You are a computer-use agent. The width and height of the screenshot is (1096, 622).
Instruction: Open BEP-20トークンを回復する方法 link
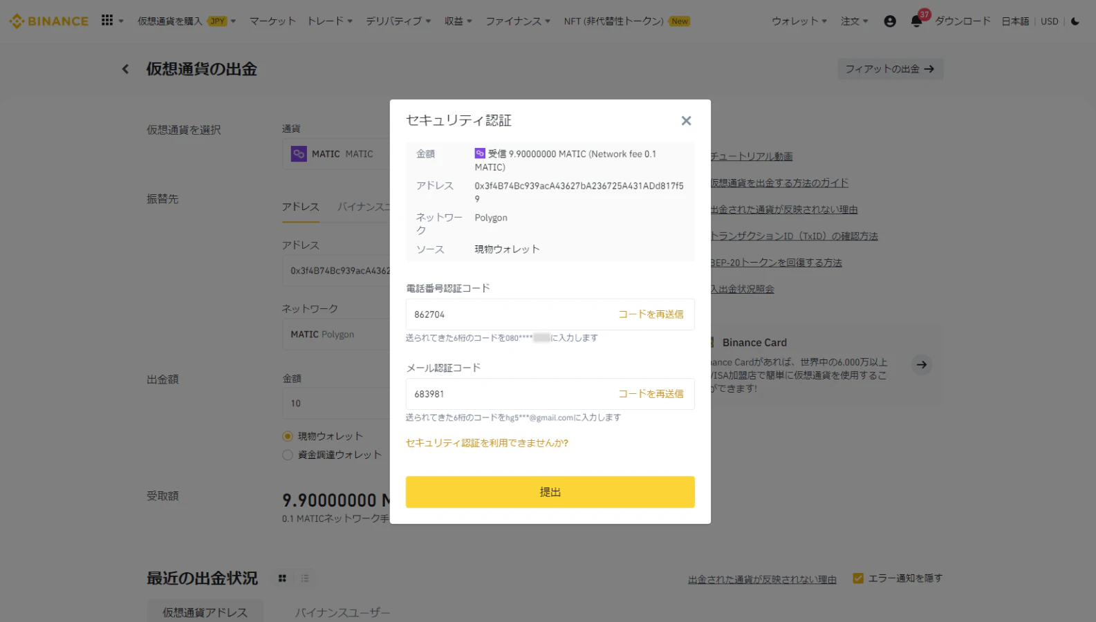(776, 263)
